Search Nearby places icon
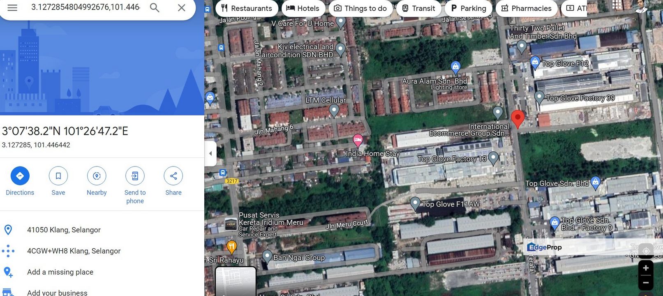This screenshot has height=296, width=663. click(97, 176)
